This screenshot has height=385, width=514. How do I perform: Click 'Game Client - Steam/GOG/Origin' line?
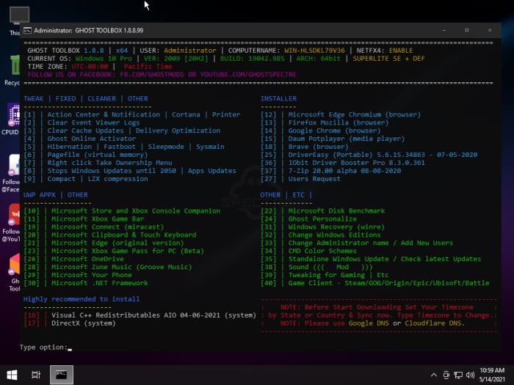pos(388,283)
